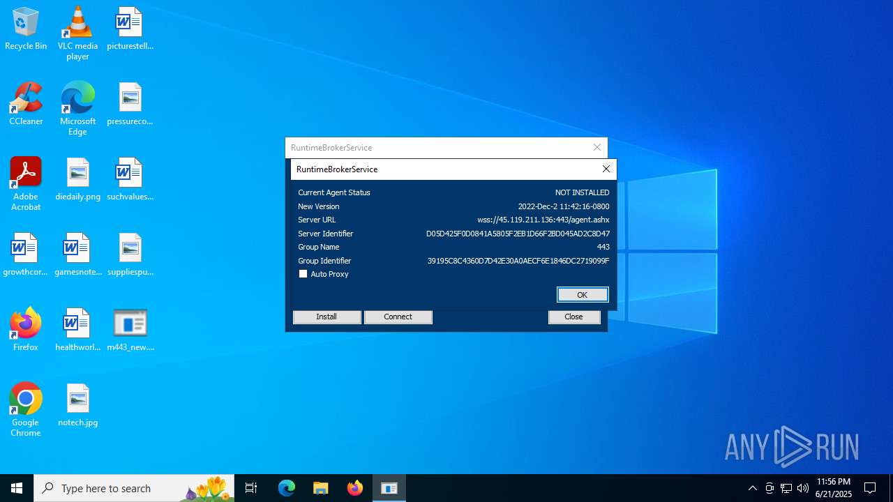This screenshot has width=893, height=502.
Task: Select the Adobe Acrobat desktop shortcut
Action: [x=26, y=184]
